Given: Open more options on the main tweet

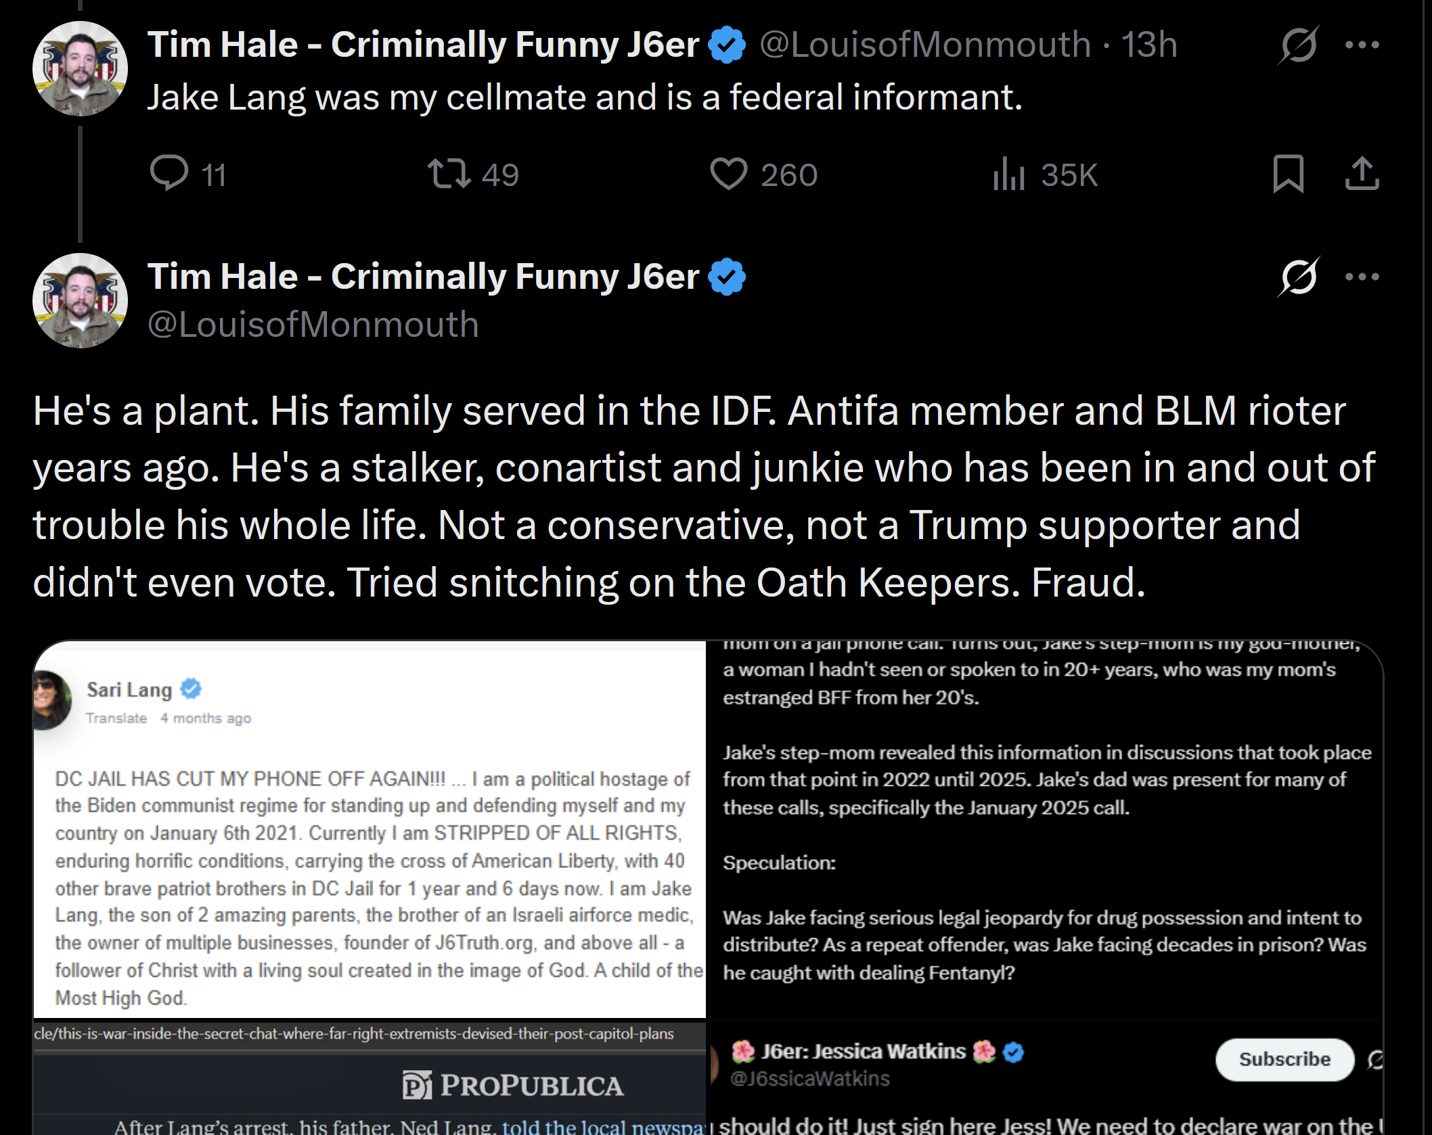Looking at the screenshot, I should point(1362,277).
